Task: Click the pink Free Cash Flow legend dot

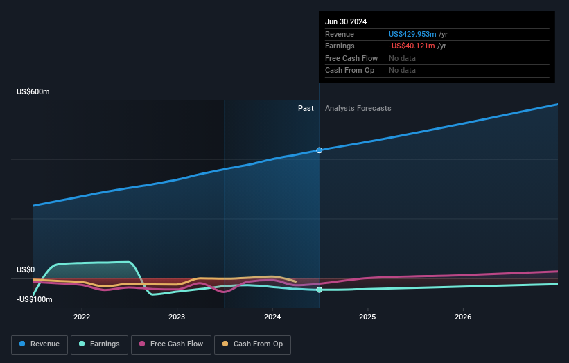Action: coord(142,344)
